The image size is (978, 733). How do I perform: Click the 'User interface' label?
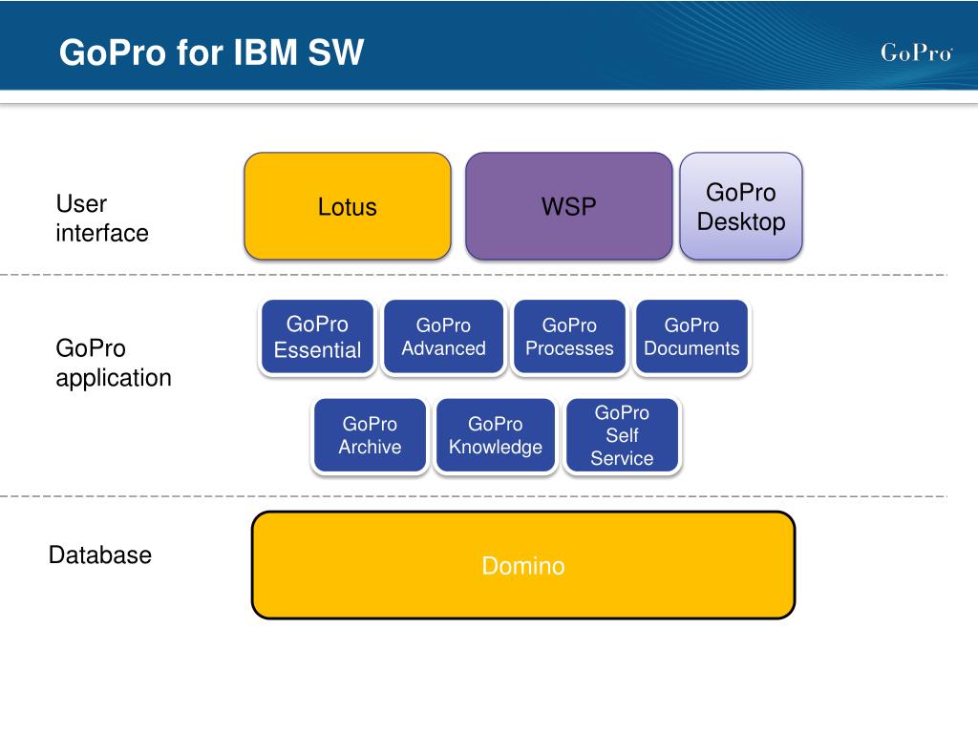coord(102,219)
